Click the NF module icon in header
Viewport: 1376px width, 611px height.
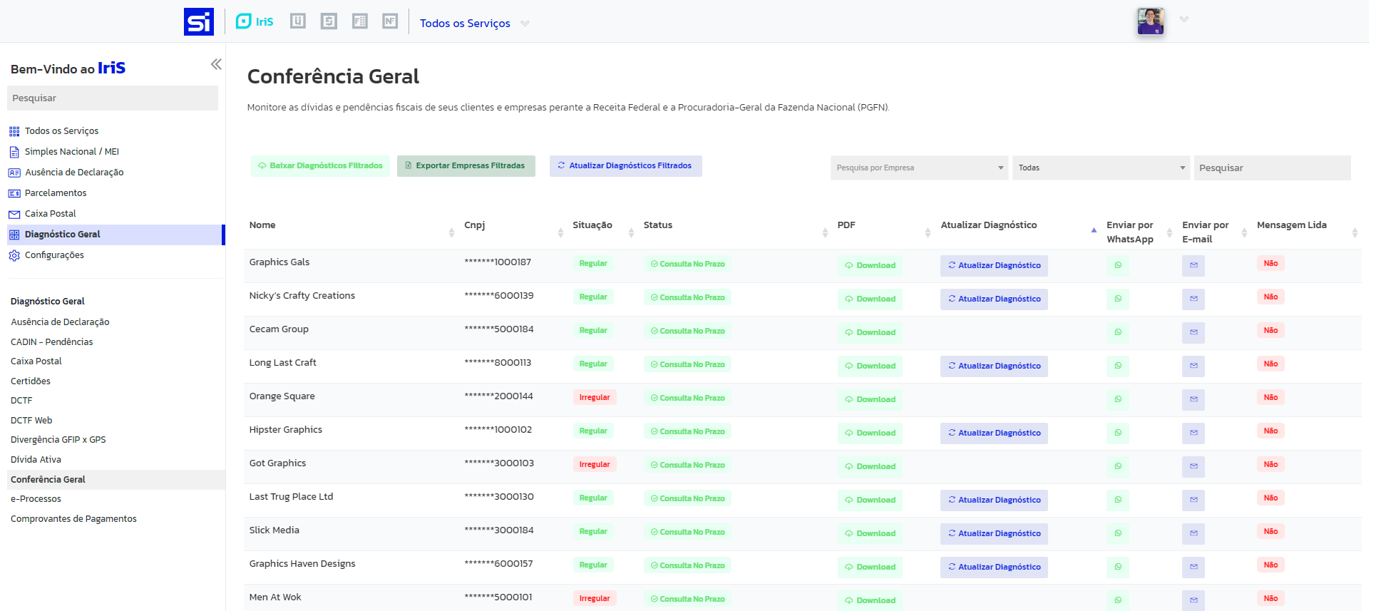(390, 21)
